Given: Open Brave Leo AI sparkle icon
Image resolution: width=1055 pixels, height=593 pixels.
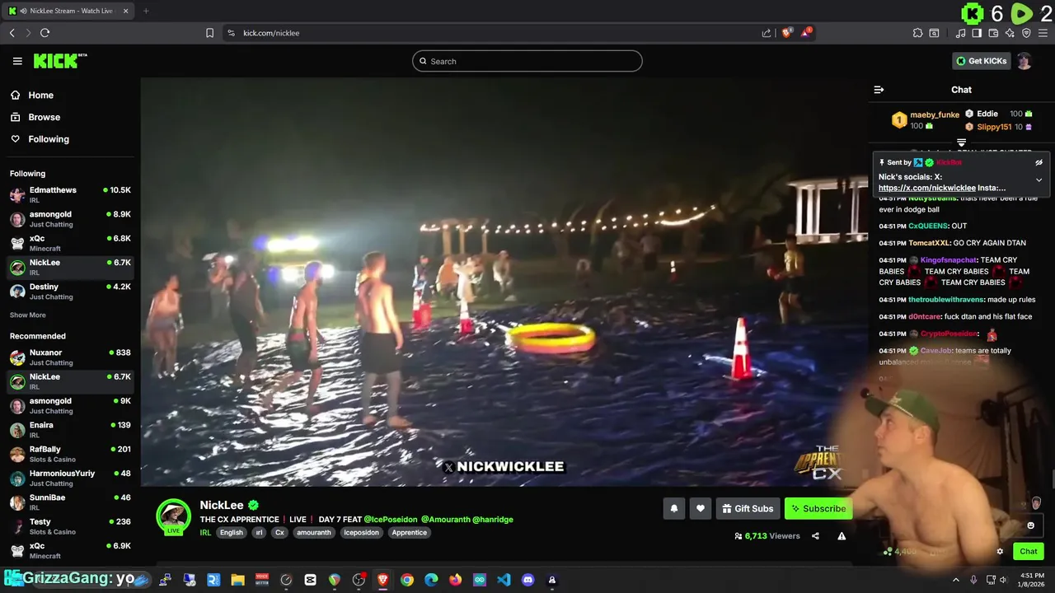Looking at the screenshot, I should (x=1010, y=33).
